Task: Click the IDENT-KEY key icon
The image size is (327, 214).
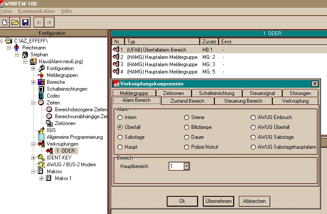Action: pos(41,158)
